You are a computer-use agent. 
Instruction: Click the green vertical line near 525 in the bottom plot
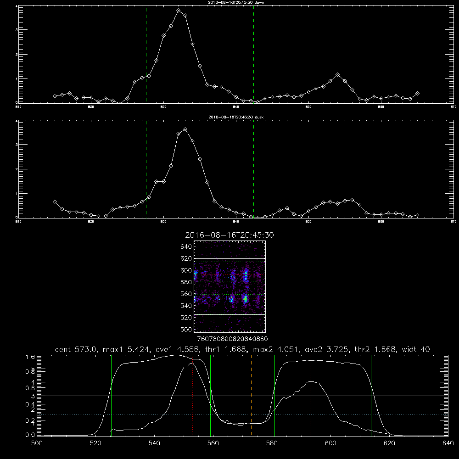point(111,395)
